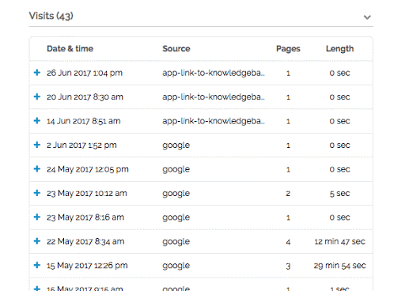Viewport: 405px width, 291px height.
Task: Expand the 14 Jun 2017 8:51 am visit
Action: 37,121
